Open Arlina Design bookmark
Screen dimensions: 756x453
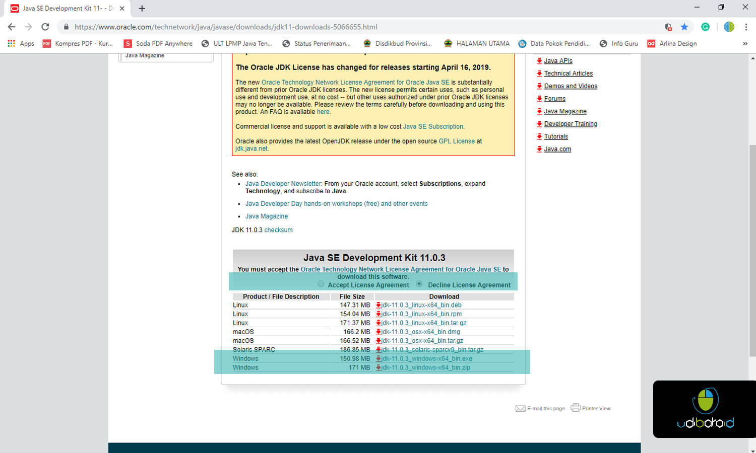tap(672, 43)
